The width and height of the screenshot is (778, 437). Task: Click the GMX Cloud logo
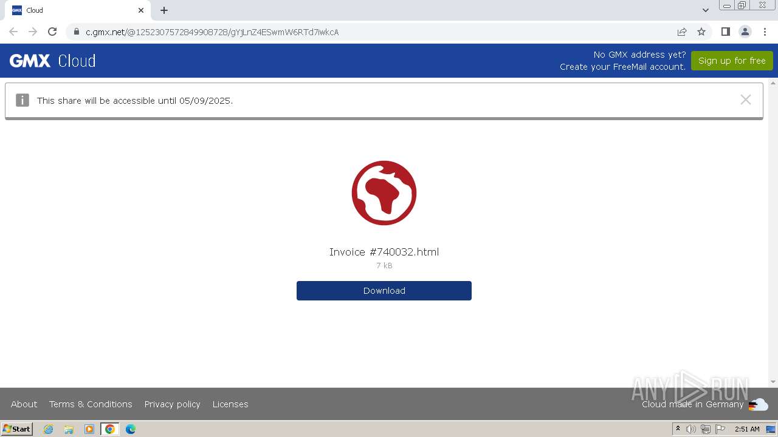point(53,61)
